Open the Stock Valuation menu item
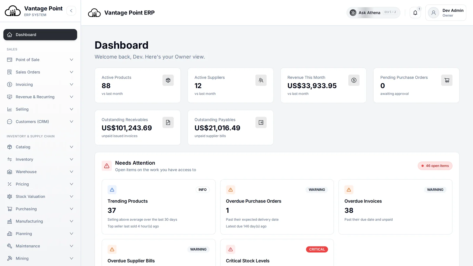Viewport: 473px width, 266px height. pyautogui.click(x=40, y=197)
